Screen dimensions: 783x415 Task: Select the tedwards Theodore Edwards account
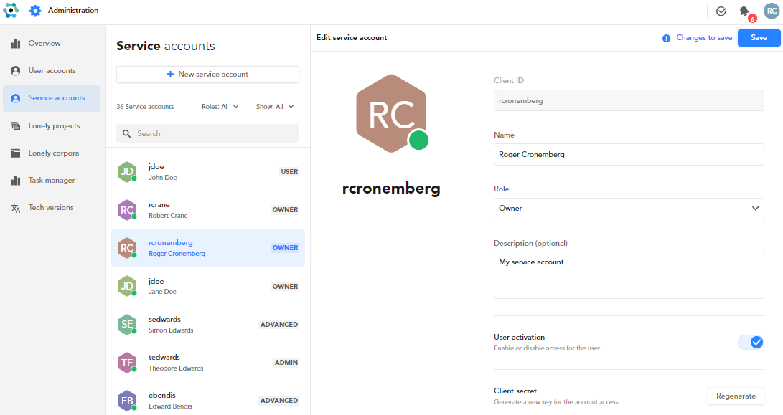click(207, 363)
